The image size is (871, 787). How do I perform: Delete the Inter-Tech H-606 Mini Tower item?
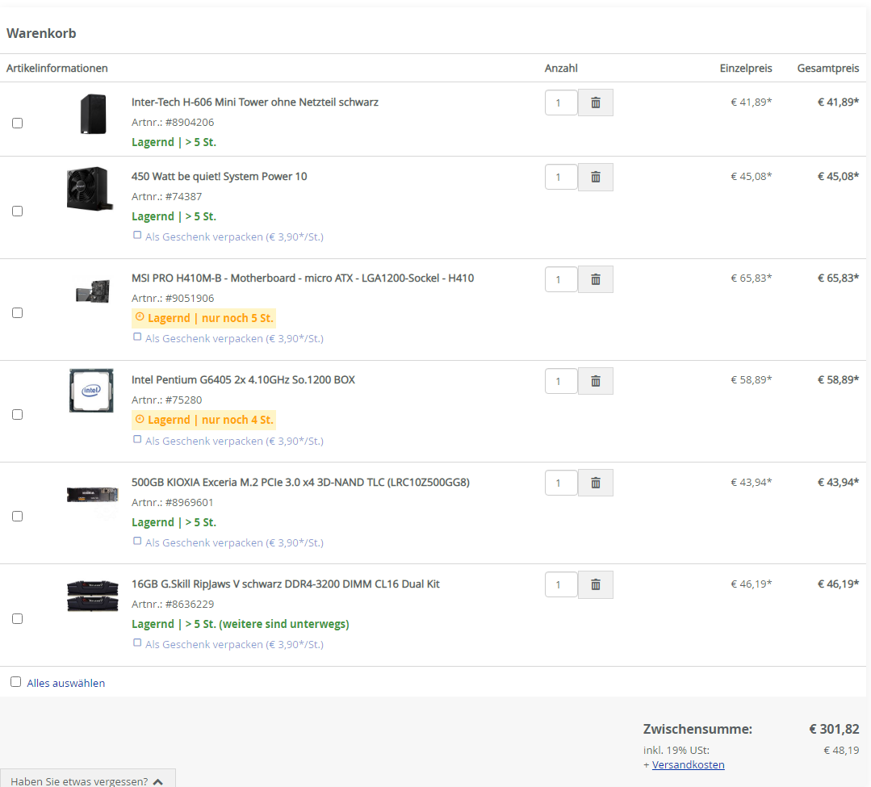[596, 103]
